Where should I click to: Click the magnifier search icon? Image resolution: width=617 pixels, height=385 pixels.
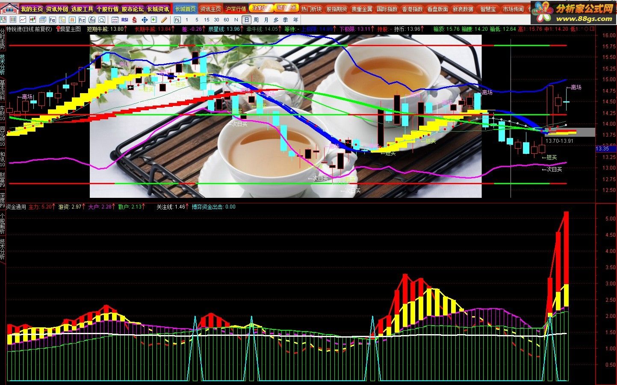[x=102, y=20]
